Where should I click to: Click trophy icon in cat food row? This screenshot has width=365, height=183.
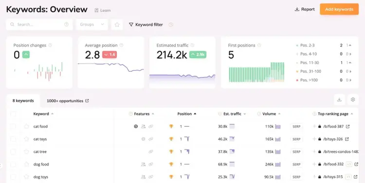(171, 126)
